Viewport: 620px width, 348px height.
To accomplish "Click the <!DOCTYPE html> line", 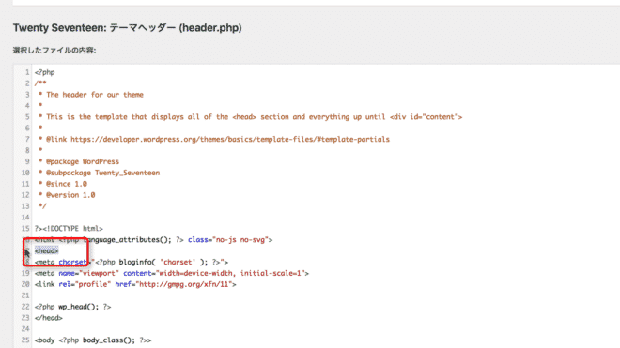I will [x=69, y=228].
